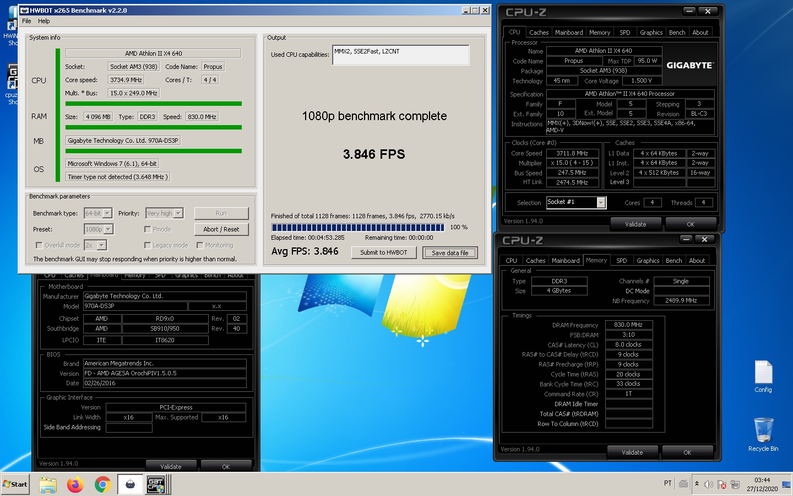Click Submit to HWBOT button
Viewport: 793px width, 496px height.
pyautogui.click(x=383, y=252)
